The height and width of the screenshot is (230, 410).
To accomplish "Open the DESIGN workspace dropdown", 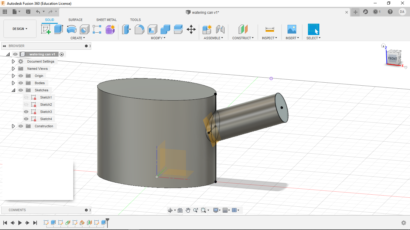I will tap(20, 29).
